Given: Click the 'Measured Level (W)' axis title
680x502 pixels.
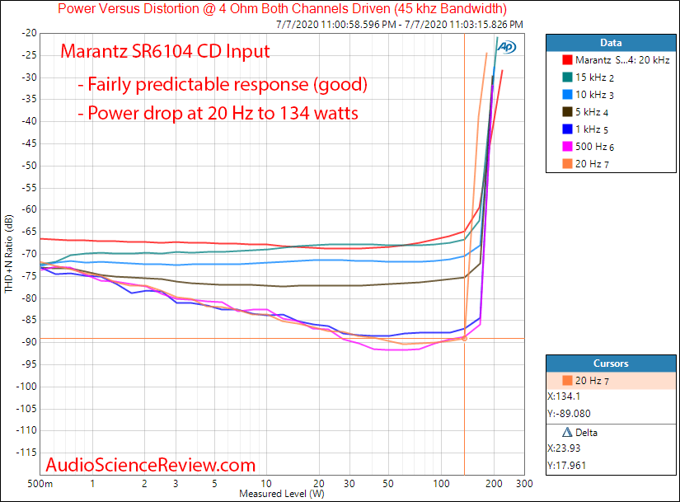Looking at the screenshot, I should pos(282,493).
